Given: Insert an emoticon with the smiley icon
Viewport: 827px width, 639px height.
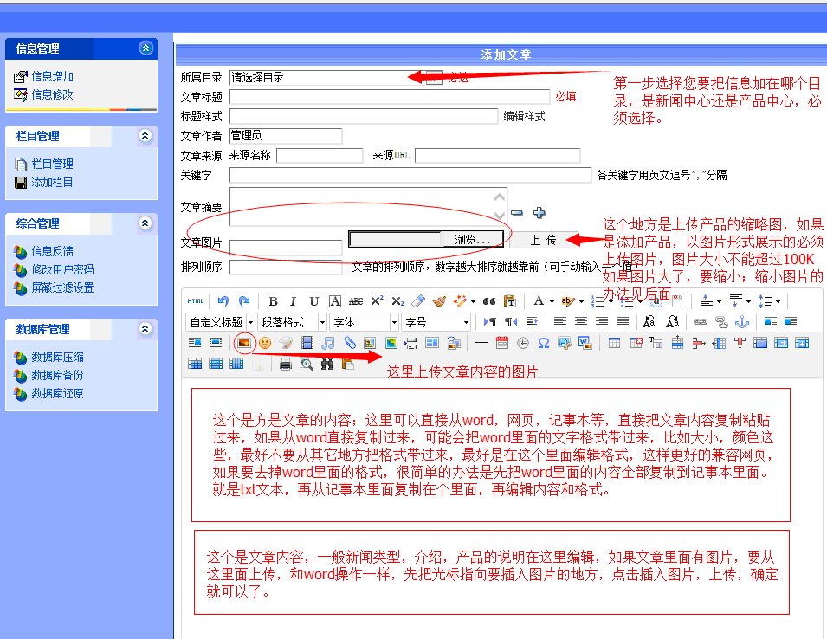Looking at the screenshot, I should click(265, 343).
